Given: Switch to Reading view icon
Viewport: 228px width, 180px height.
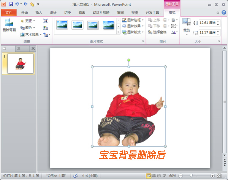Looking at the screenshot, I should 159,176.
